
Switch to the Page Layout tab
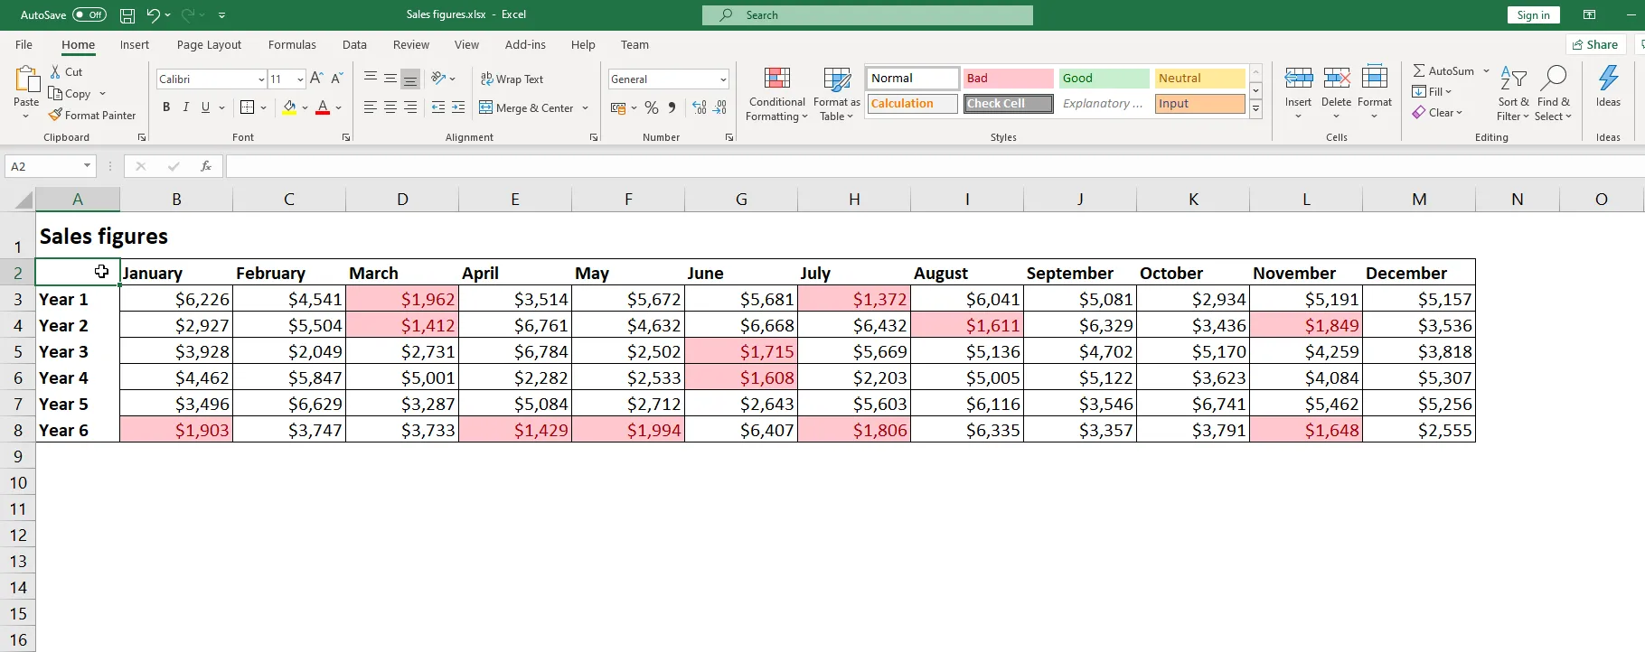[x=209, y=44]
